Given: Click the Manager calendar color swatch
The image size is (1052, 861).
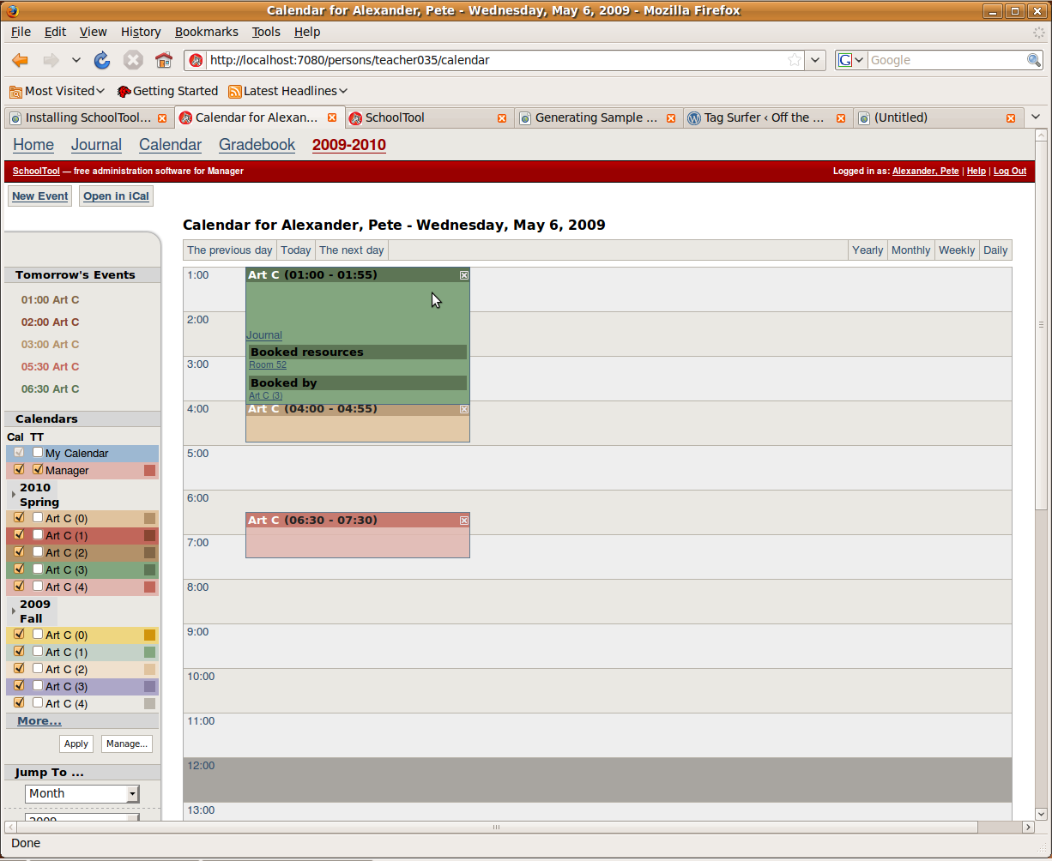Looking at the screenshot, I should [150, 470].
